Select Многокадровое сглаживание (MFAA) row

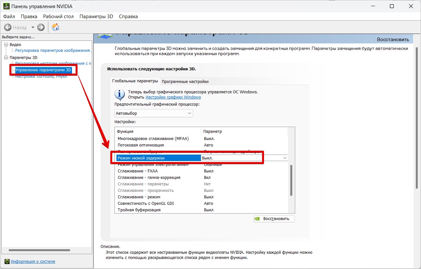click(x=201, y=139)
